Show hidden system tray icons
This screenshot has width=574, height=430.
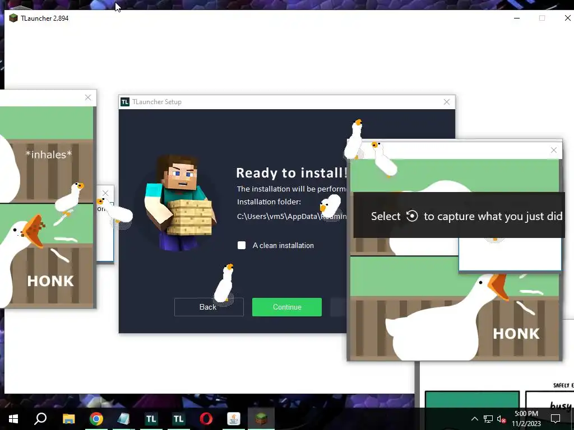coord(474,419)
